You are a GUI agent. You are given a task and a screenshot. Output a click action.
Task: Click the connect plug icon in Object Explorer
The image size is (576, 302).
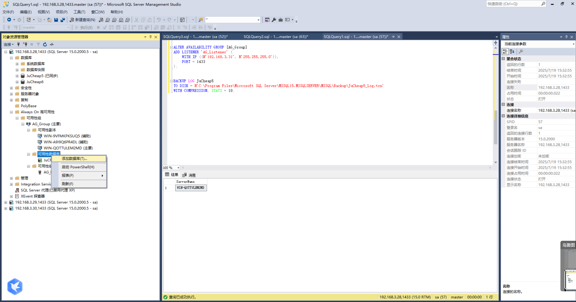(18, 44)
